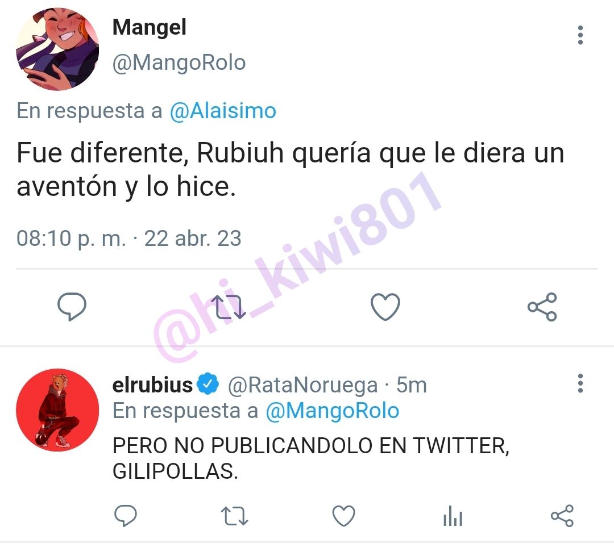Open the @Alaisimo profile link
This screenshot has height=560, width=614.
(x=223, y=111)
